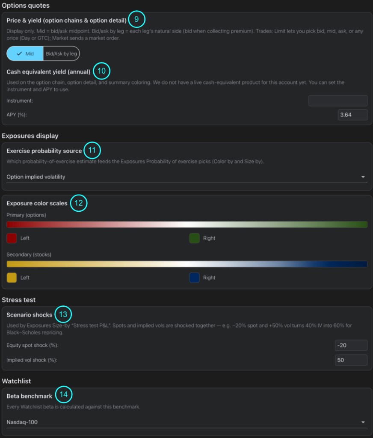
Task: Click the checkmark icon in Mid button
Action: pos(19,53)
